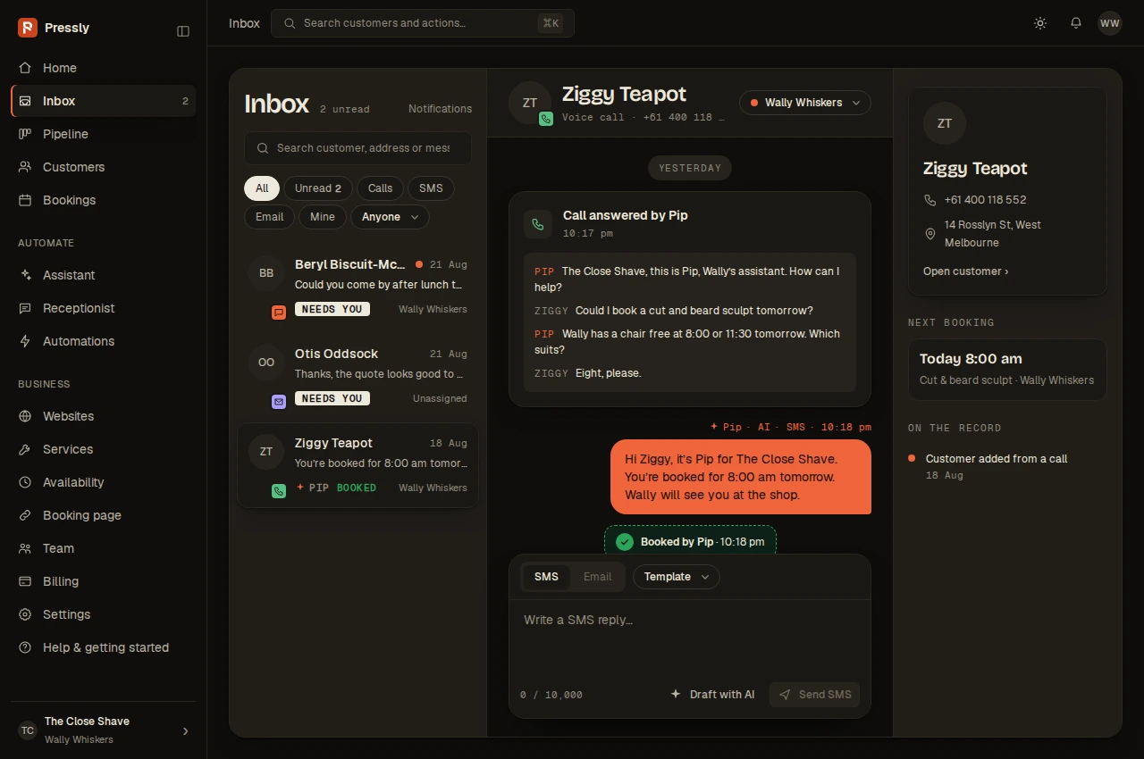
Task: Open the Customers section
Action: pos(104,167)
